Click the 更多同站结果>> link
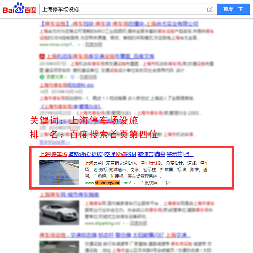This screenshot has width=253, height=253. coord(55,142)
